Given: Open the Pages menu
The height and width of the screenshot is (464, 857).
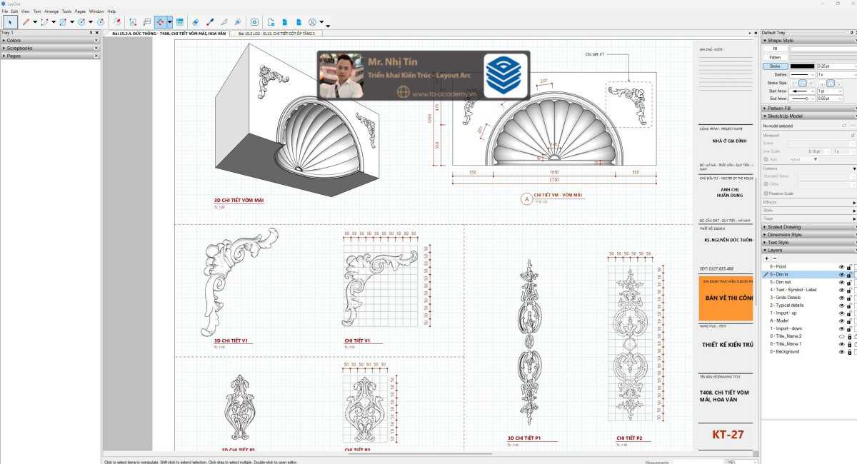Looking at the screenshot, I should [x=80, y=11].
